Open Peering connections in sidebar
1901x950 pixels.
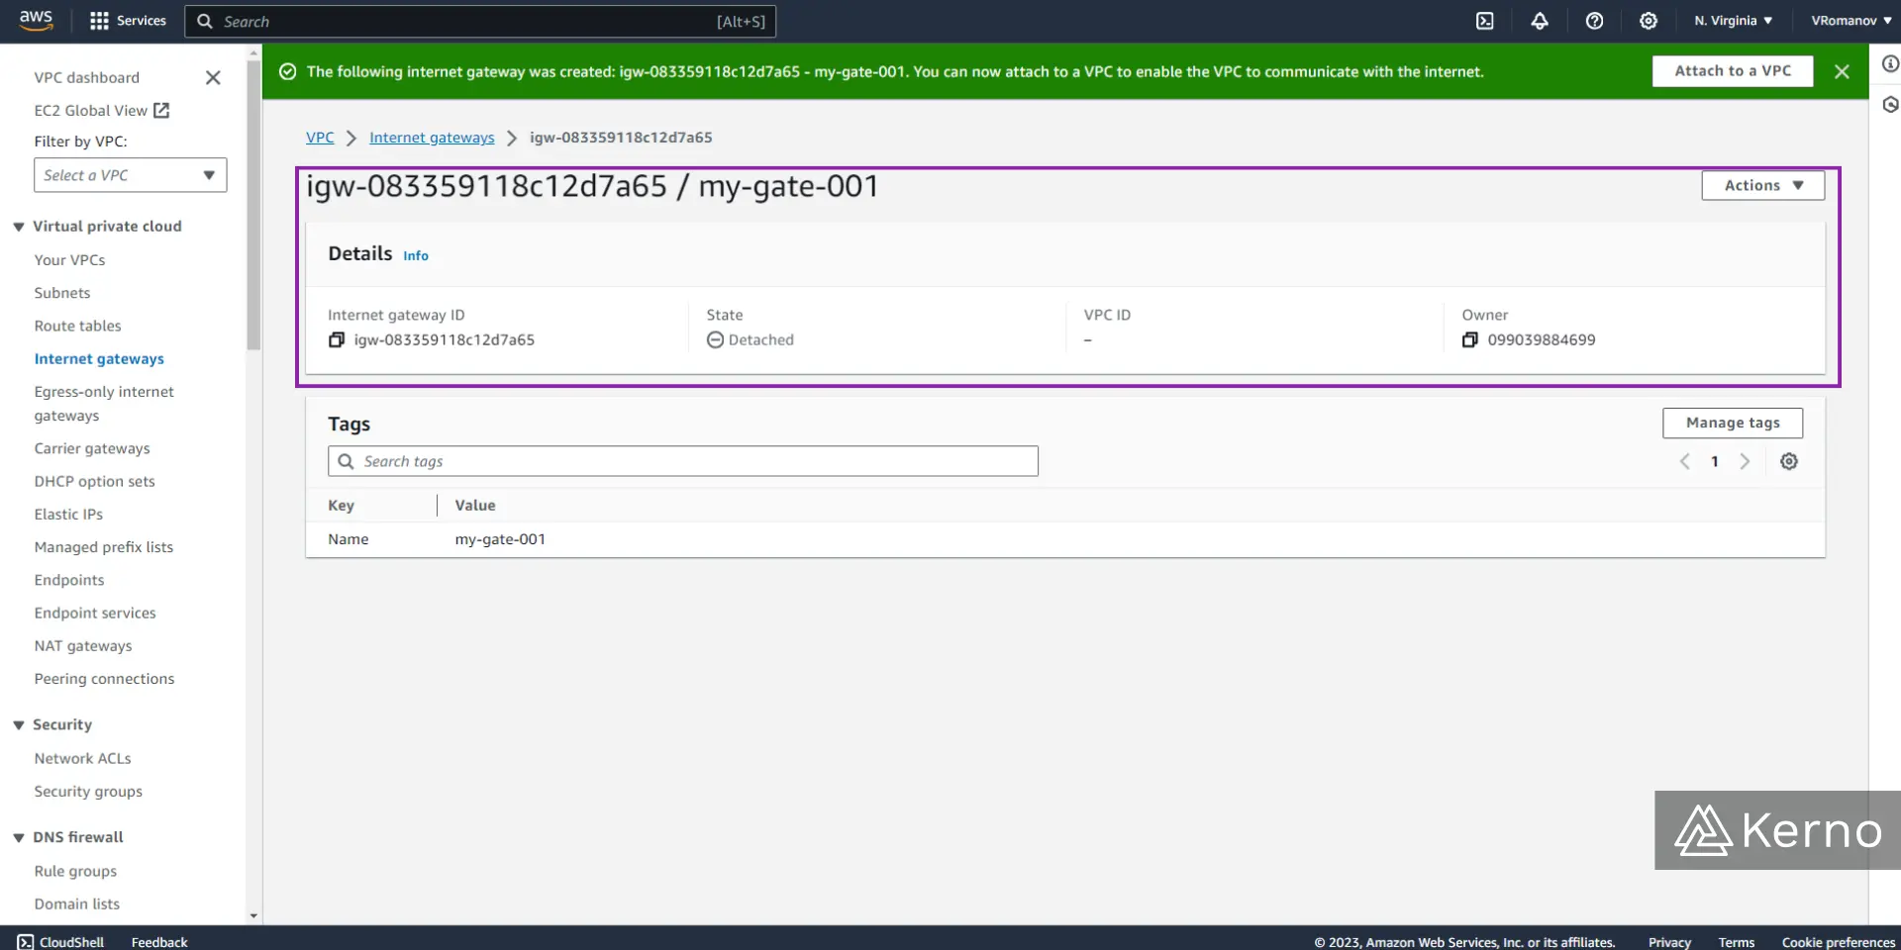(x=104, y=679)
